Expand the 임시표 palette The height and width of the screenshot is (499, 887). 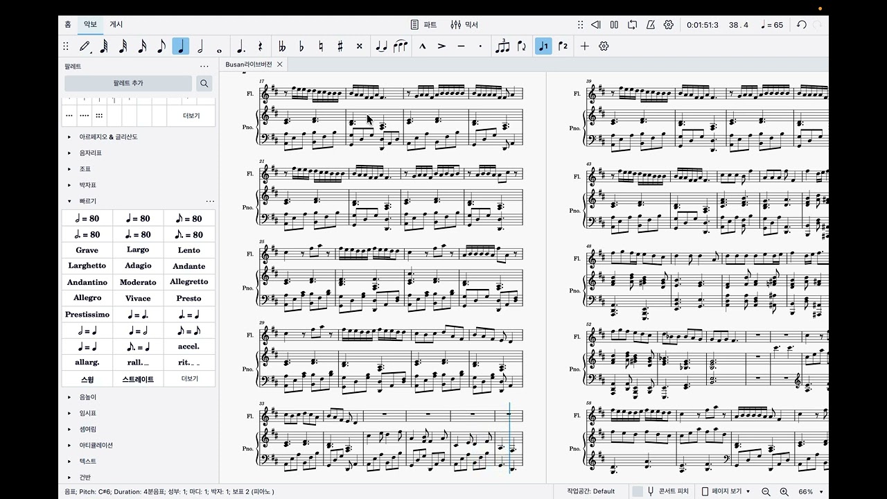(x=69, y=413)
